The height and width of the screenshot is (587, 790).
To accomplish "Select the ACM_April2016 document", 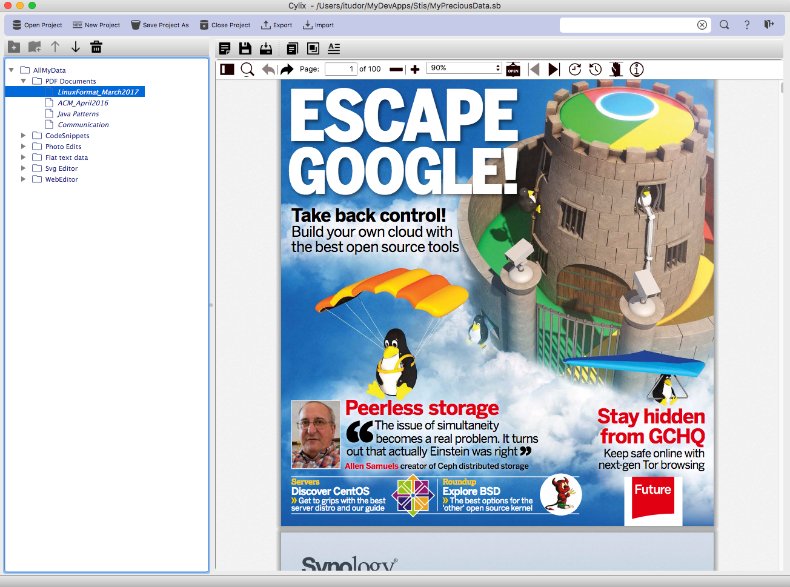I will point(83,103).
